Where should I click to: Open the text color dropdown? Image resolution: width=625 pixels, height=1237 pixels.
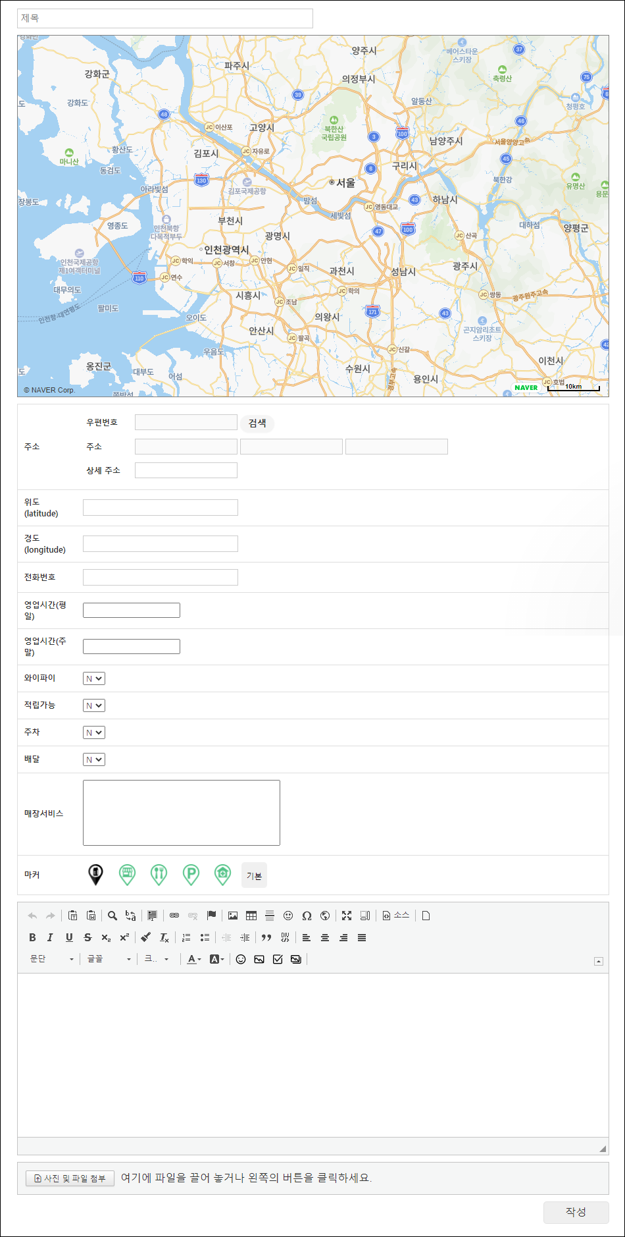[x=194, y=959]
